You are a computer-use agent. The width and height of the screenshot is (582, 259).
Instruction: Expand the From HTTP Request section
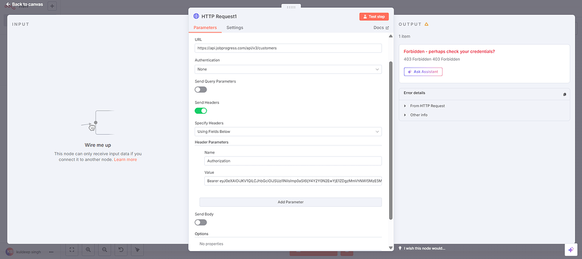point(405,106)
